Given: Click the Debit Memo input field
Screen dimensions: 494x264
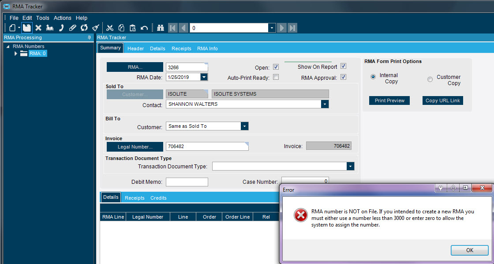Looking at the screenshot, I should [x=187, y=182].
